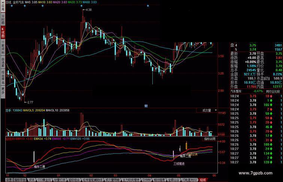
Task: Open the 汽车整车 sector link
Action: point(236,91)
